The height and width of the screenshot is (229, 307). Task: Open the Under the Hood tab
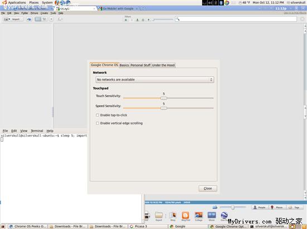164,65
